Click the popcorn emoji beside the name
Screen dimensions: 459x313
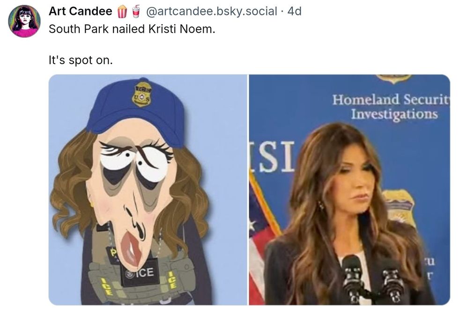122,11
